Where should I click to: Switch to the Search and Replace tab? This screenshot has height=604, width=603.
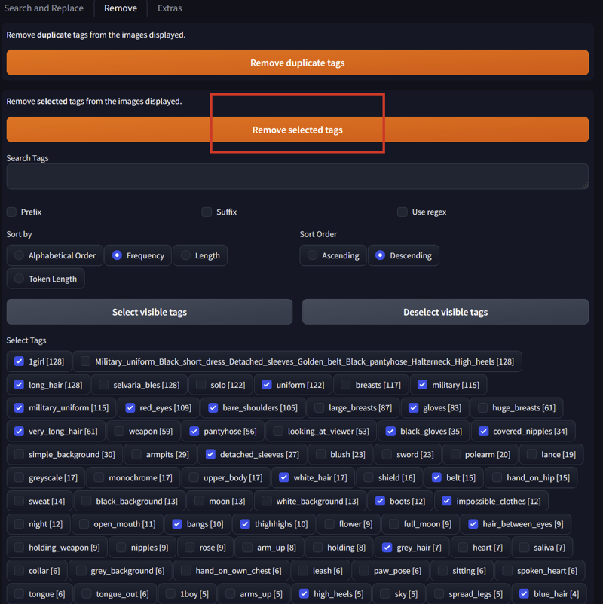click(x=44, y=8)
